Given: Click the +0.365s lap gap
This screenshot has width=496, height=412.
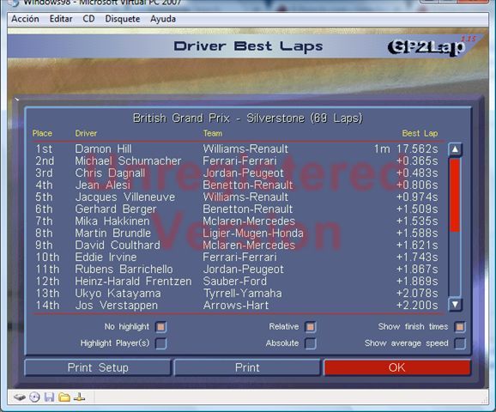Looking at the screenshot, I should pos(417,161).
